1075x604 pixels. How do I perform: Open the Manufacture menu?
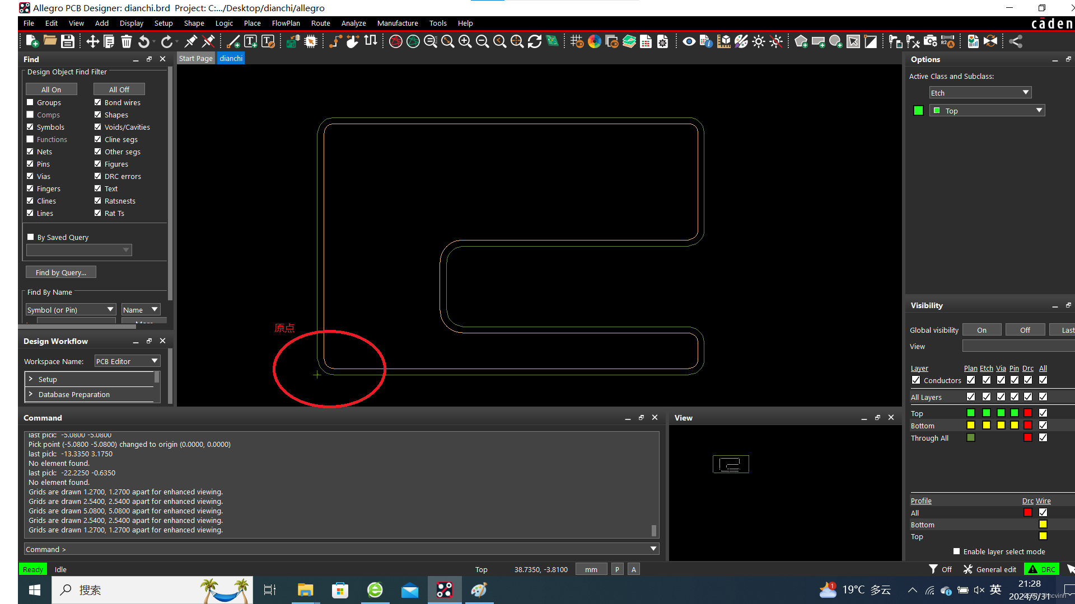click(x=398, y=23)
